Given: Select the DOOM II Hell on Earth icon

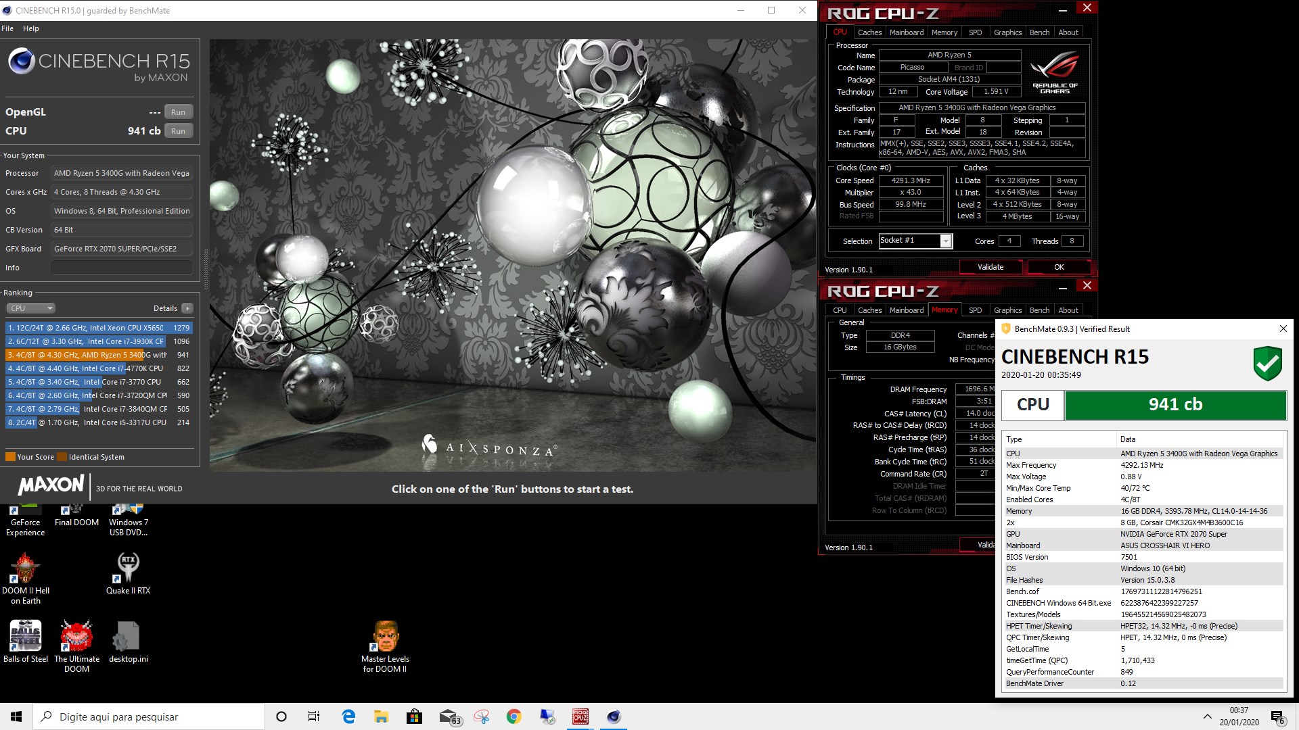Looking at the screenshot, I should click(x=25, y=578).
